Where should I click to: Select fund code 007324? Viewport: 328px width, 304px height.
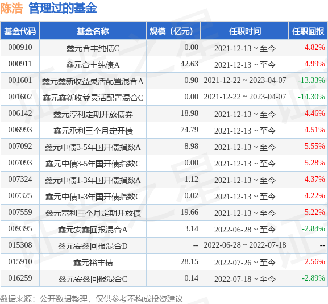click(20, 180)
